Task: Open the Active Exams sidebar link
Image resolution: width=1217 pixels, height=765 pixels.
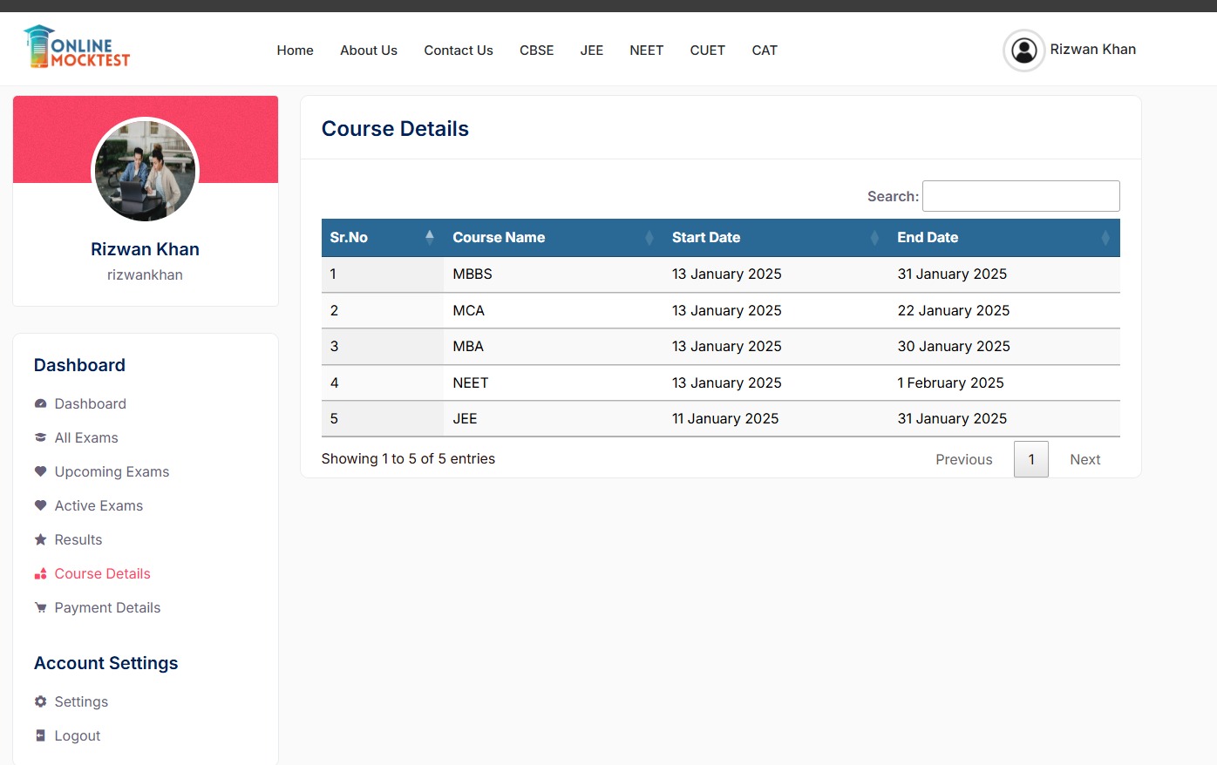Action: coord(99,505)
